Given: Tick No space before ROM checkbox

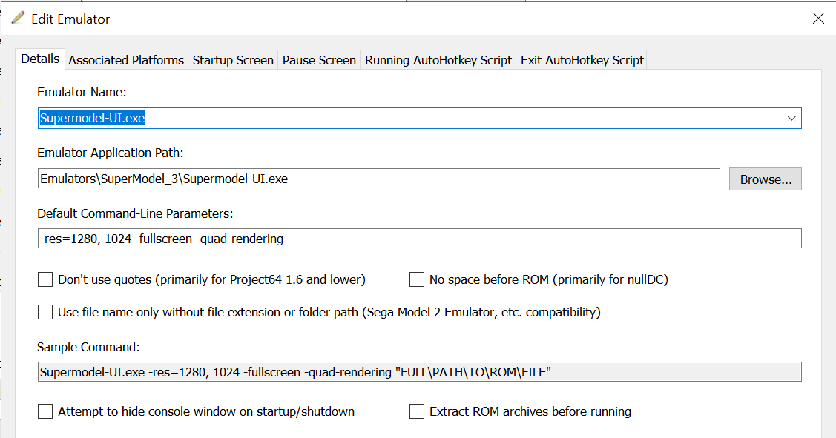Looking at the screenshot, I should point(416,279).
